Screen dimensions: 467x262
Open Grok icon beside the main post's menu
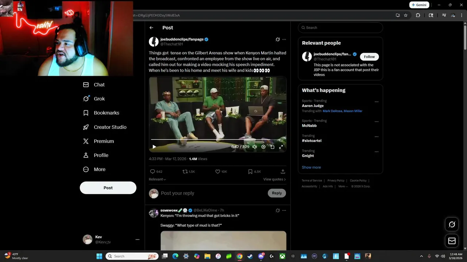click(x=278, y=39)
